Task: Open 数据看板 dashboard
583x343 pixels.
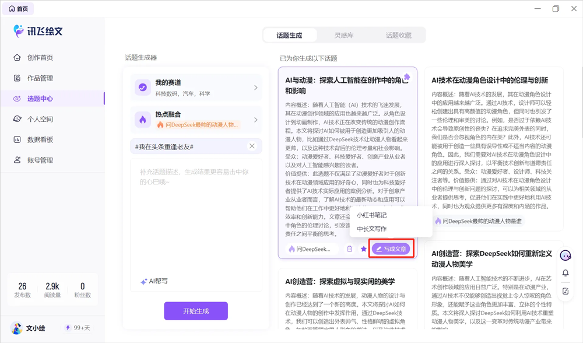Action: (x=40, y=139)
